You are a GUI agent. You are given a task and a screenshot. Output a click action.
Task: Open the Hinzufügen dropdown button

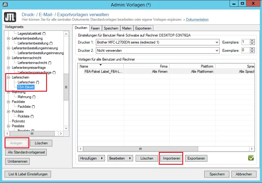[x=92, y=158]
